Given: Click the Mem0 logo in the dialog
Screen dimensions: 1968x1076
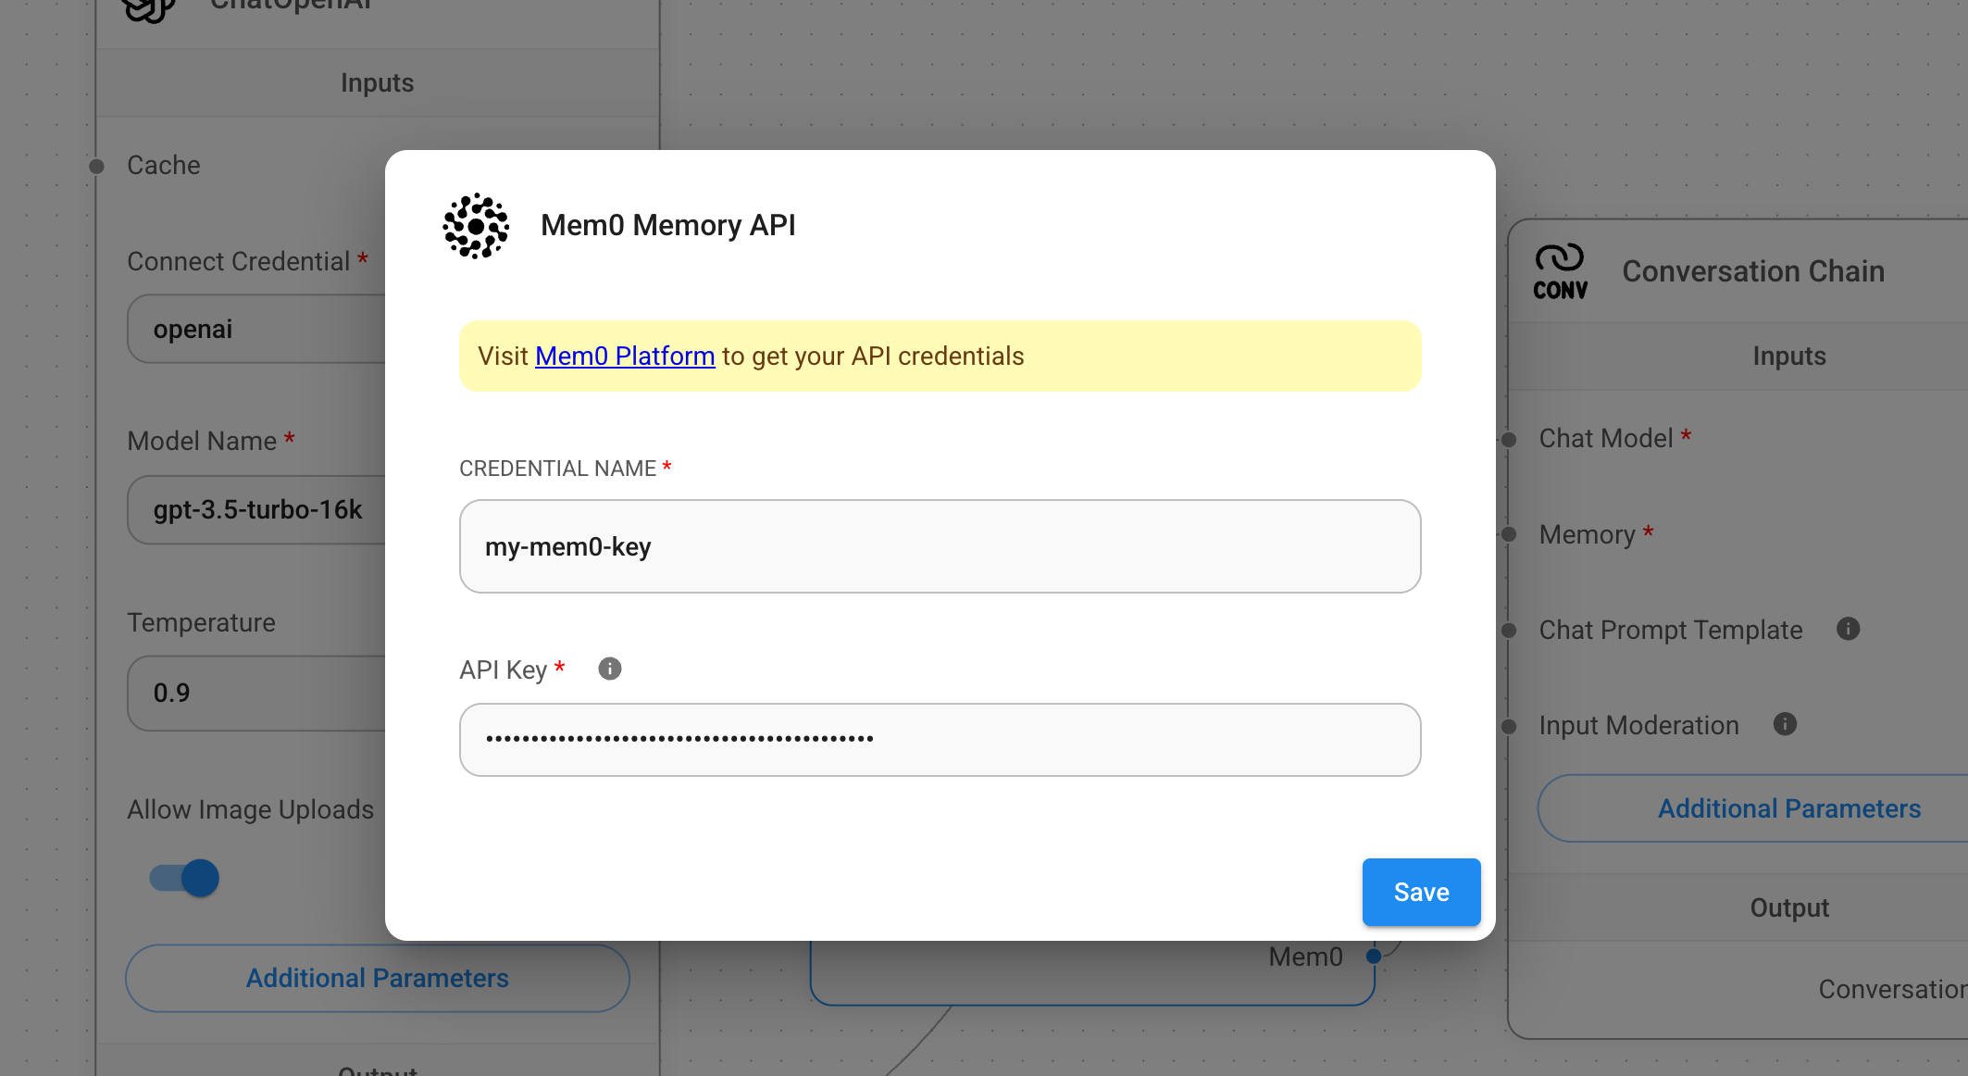Looking at the screenshot, I should pyautogui.click(x=476, y=225).
